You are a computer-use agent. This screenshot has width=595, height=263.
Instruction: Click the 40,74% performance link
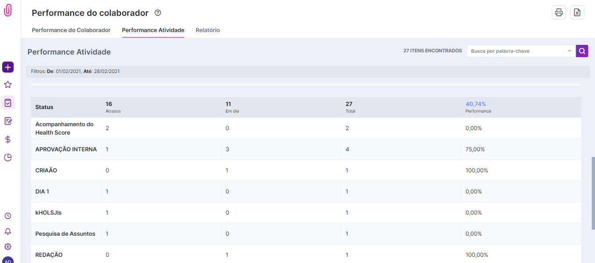coord(475,104)
